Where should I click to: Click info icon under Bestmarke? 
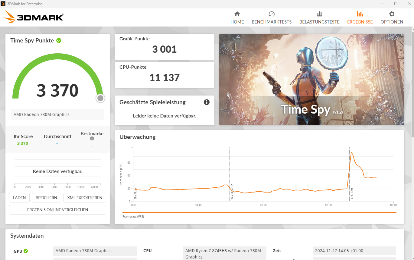click(92, 139)
